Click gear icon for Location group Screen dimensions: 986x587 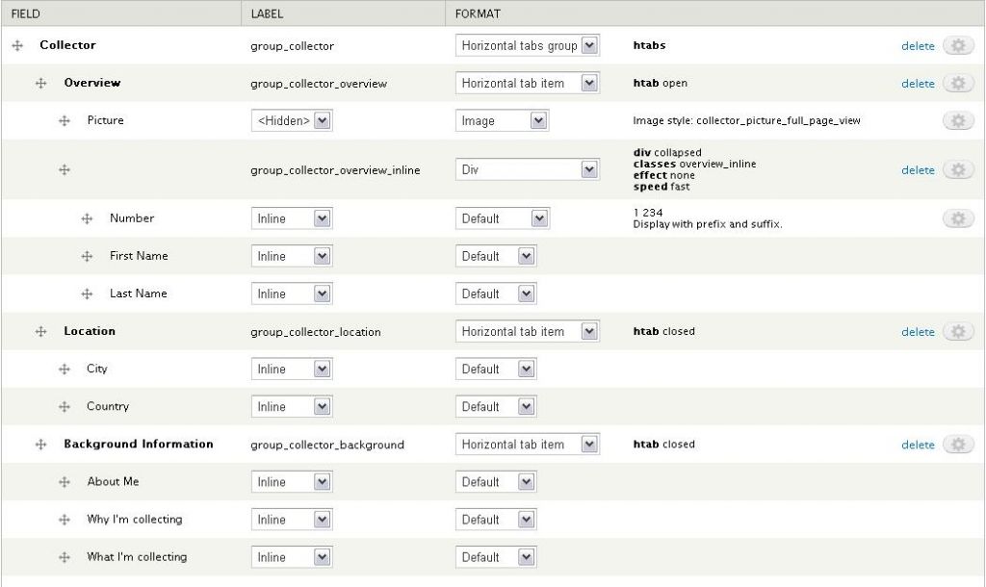click(957, 332)
